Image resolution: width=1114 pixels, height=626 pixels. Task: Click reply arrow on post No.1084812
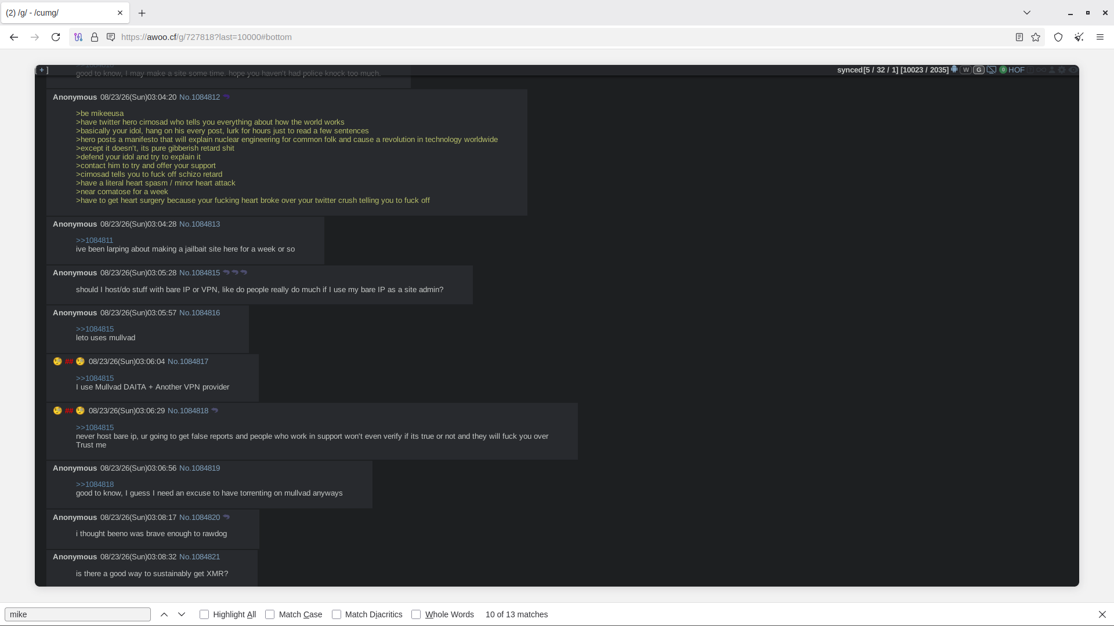[x=226, y=97]
